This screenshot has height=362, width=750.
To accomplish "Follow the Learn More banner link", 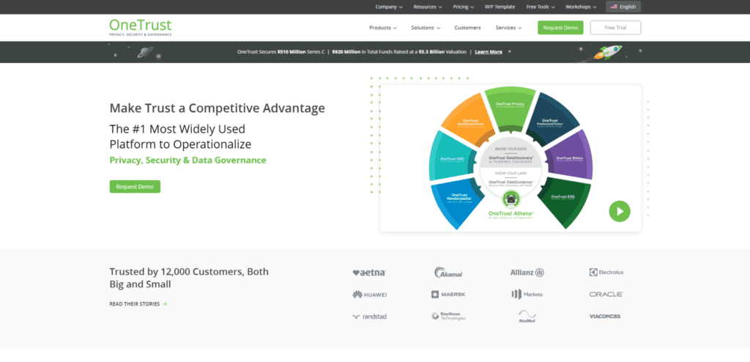I will tap(489, 52).
